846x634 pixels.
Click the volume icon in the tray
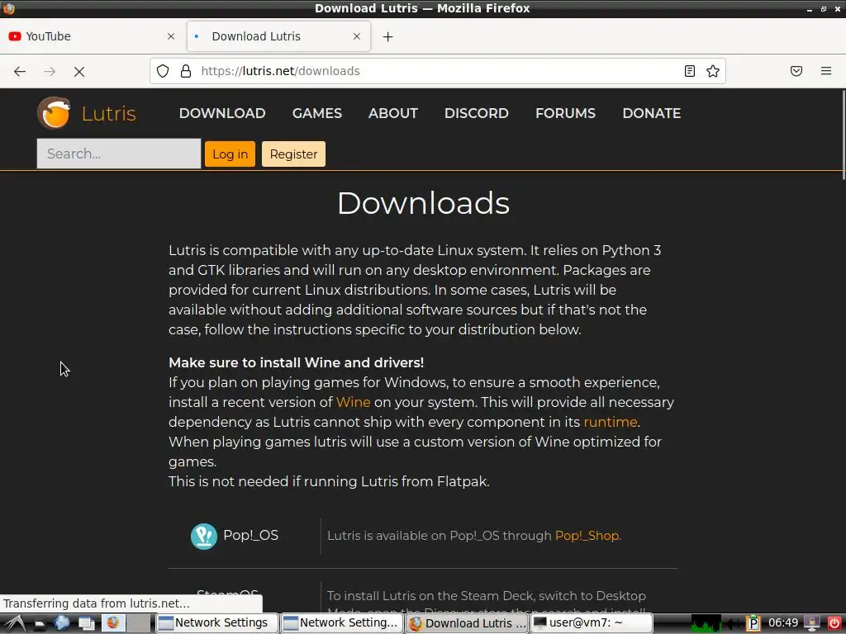[732, 623]
